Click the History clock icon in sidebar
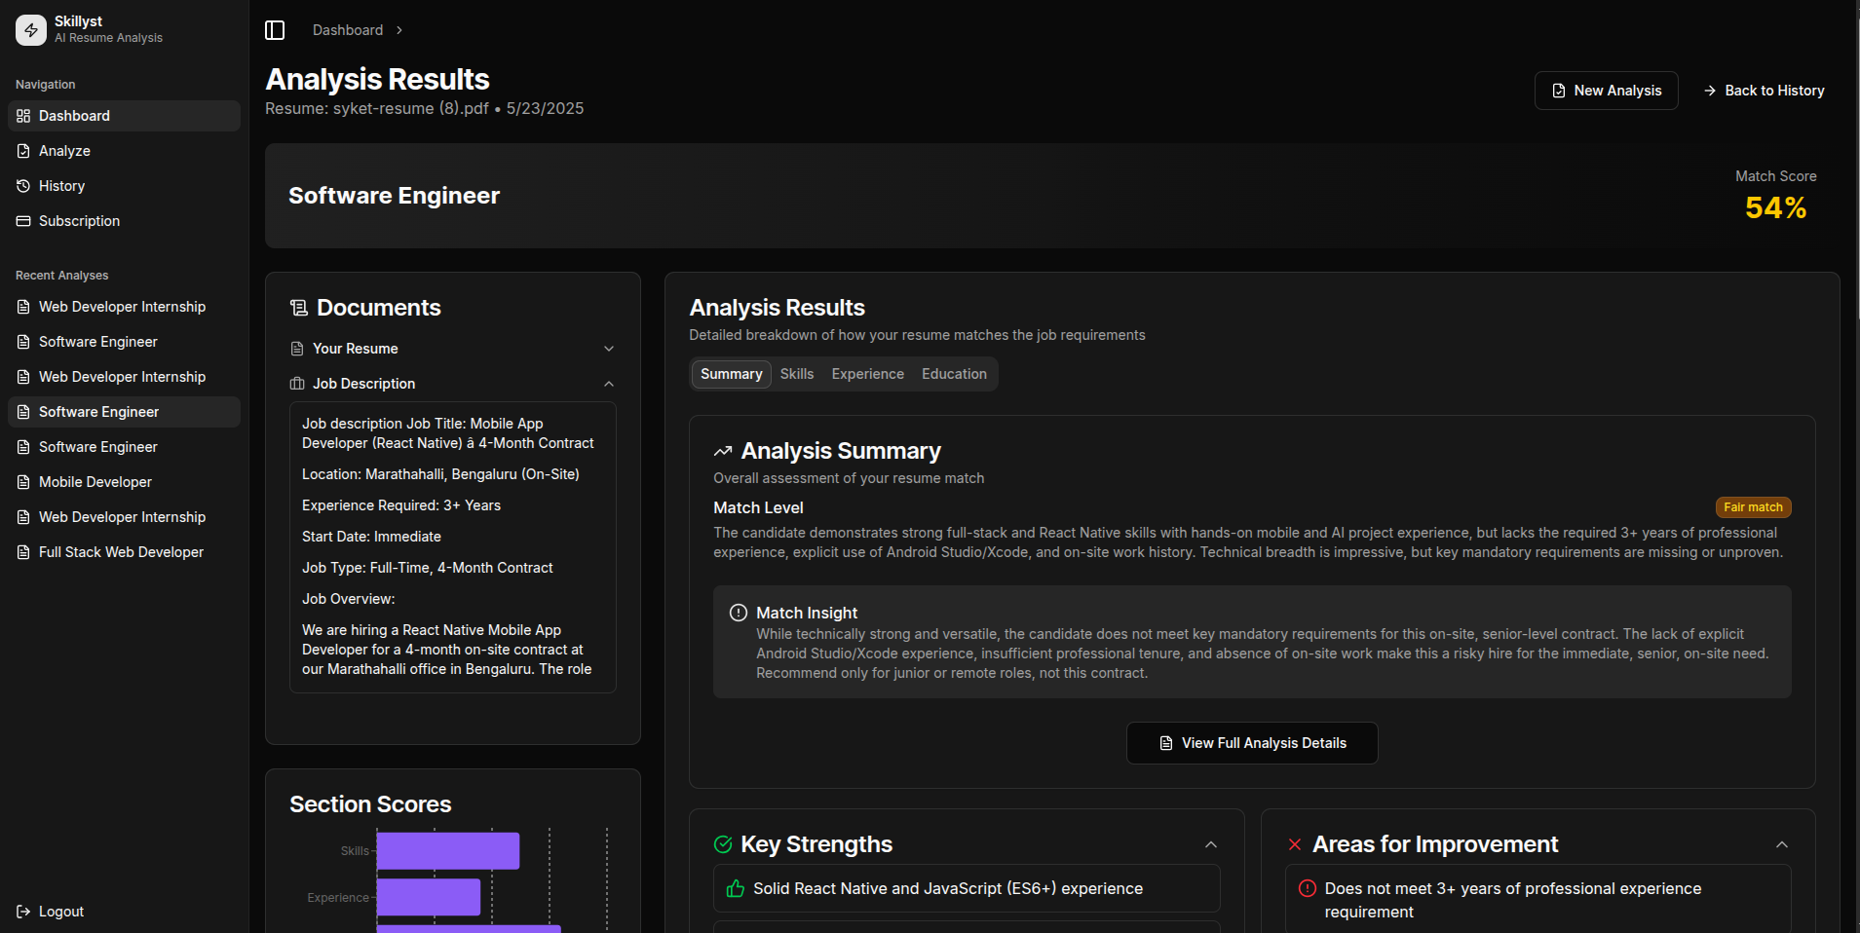This screenshot has width=1860, height=933. click(x=23, y=186)
